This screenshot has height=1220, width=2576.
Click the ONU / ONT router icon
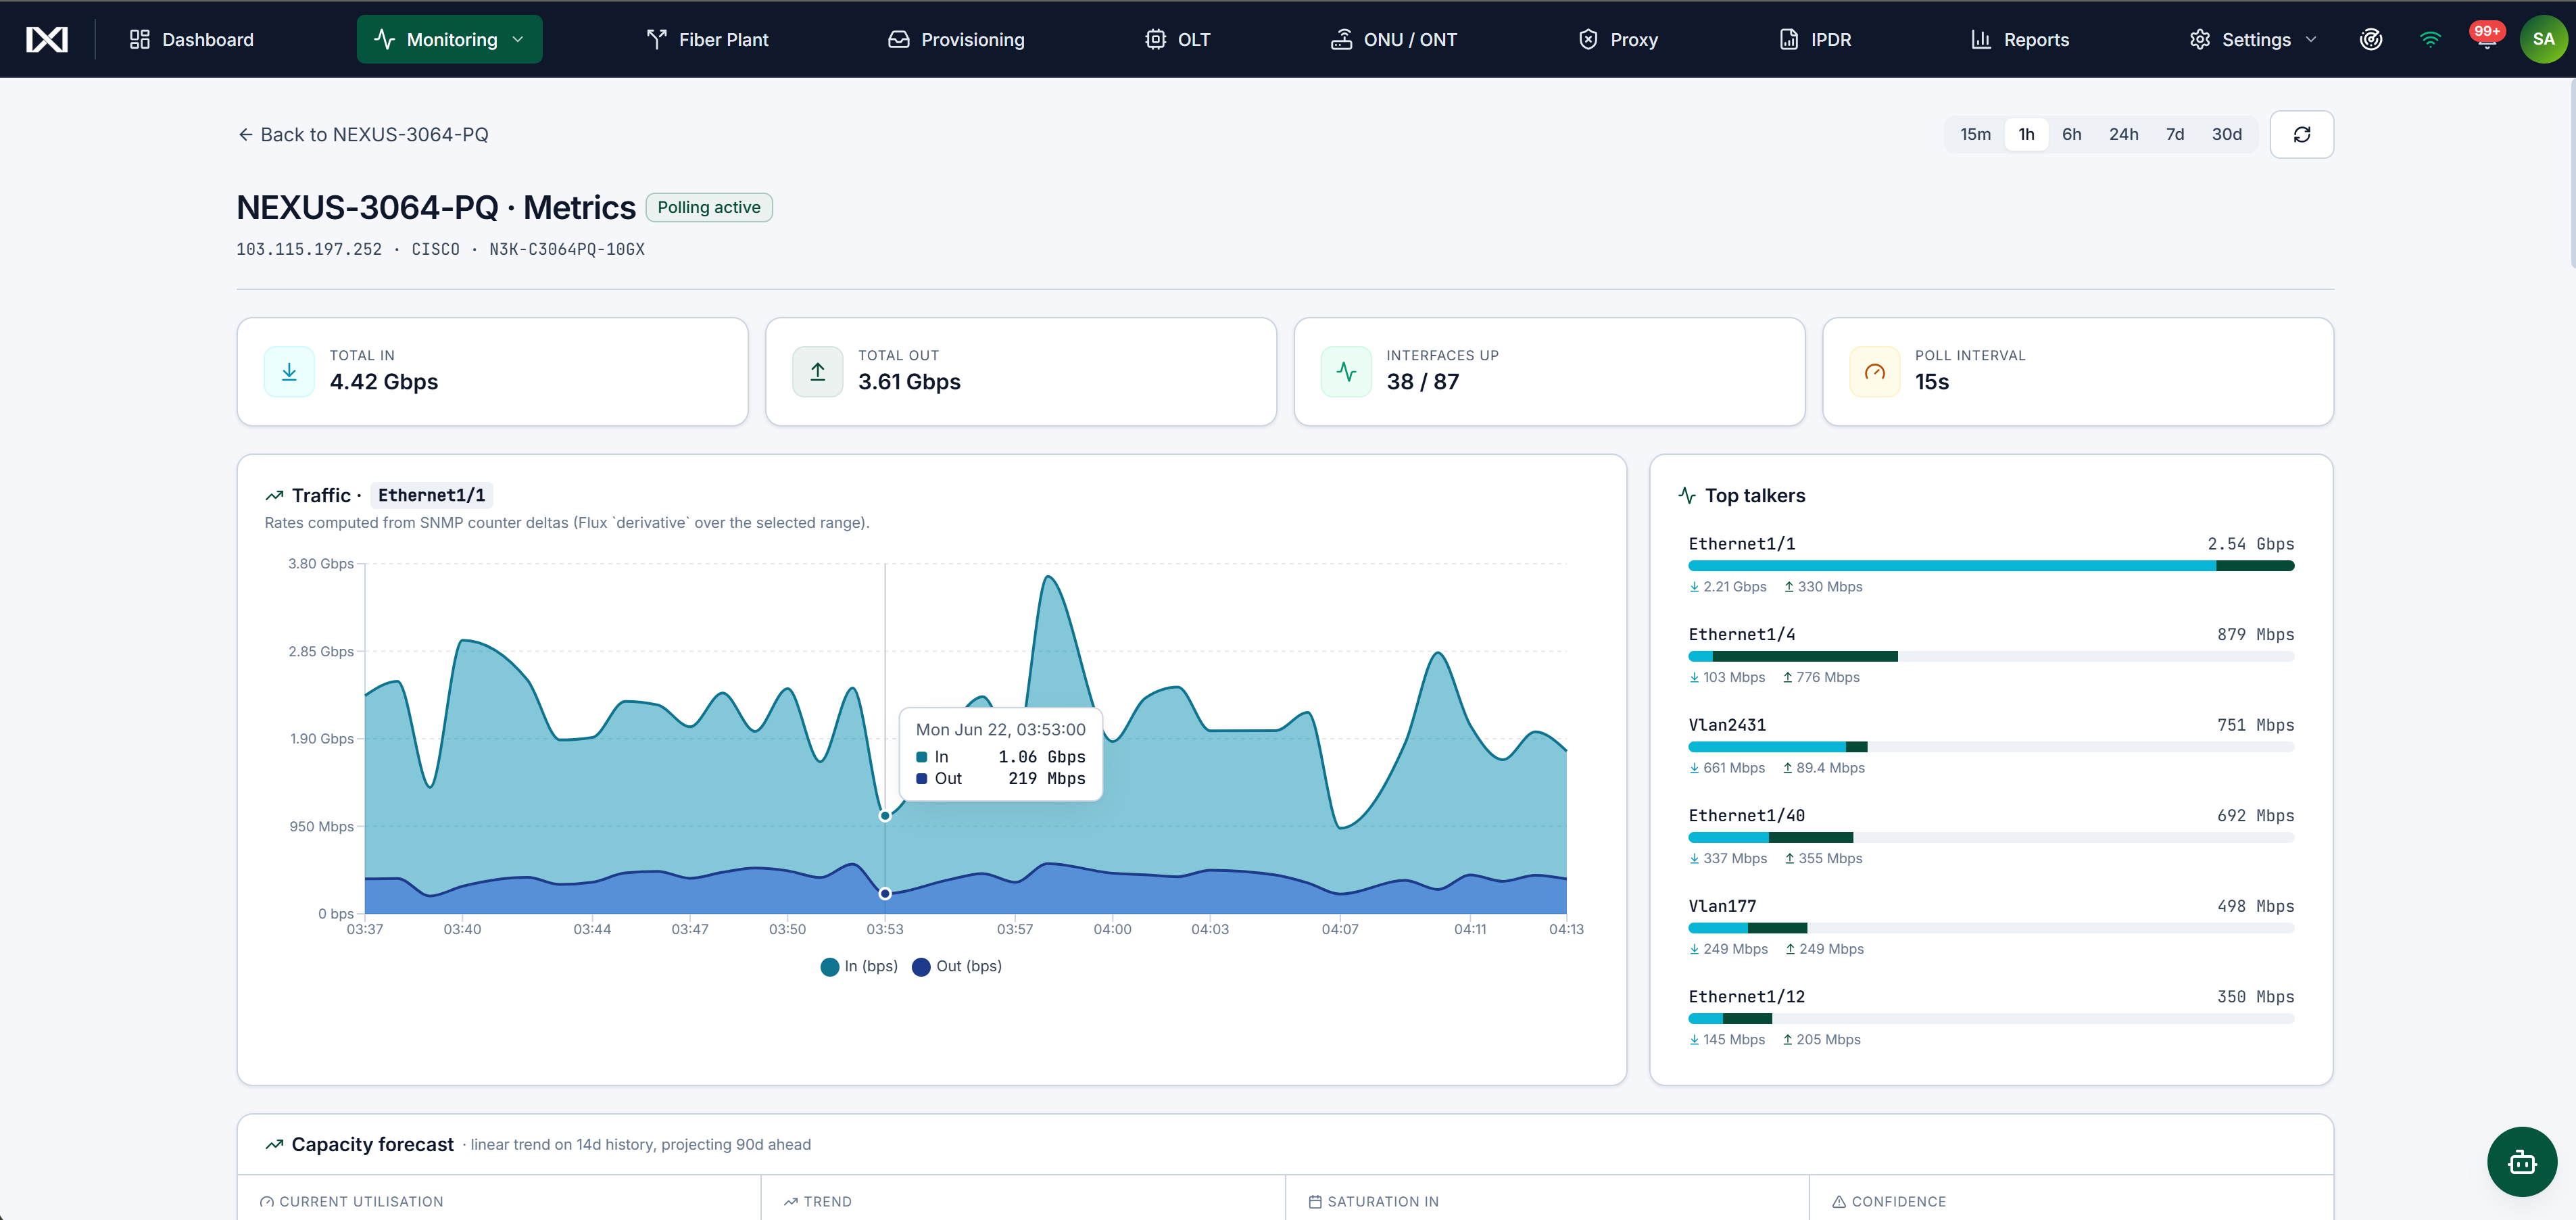point(1341,39)
